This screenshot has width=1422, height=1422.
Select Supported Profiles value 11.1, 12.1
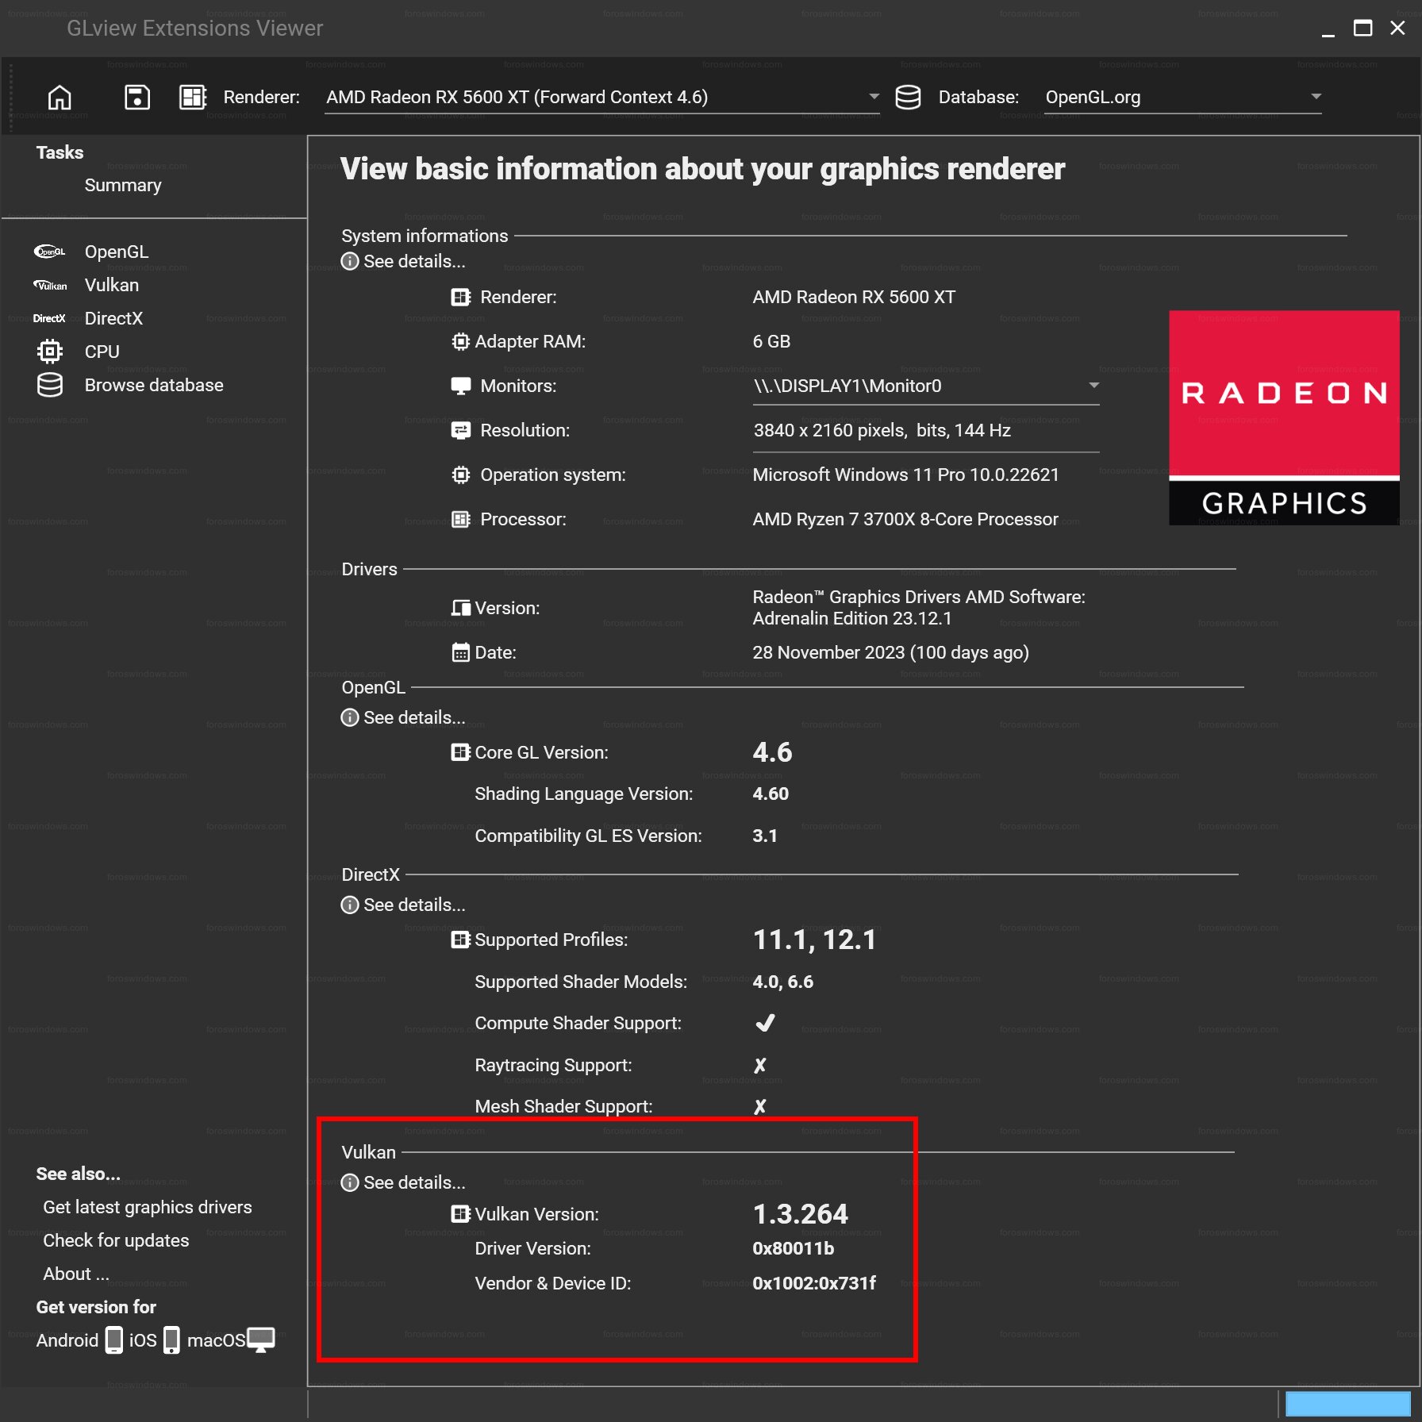pyautogui.click(x=814, y=940)
